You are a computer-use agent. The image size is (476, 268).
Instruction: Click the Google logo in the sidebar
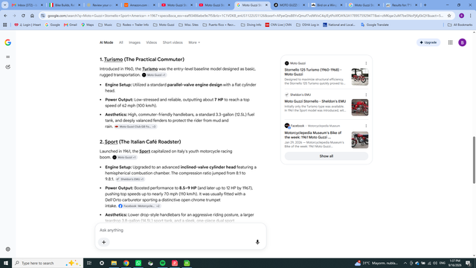[x=8, y=42]
